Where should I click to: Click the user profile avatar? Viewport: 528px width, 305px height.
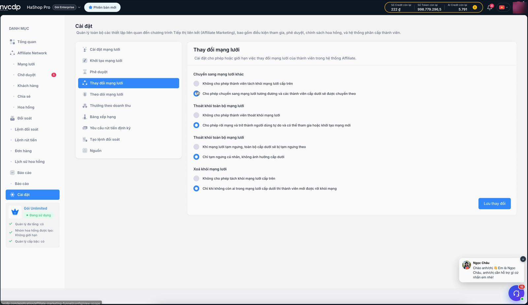pos(519,7)
